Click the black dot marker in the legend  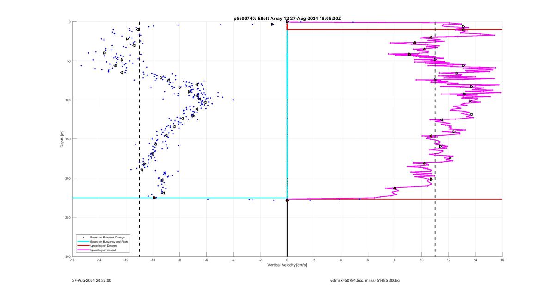coord(82,237)
